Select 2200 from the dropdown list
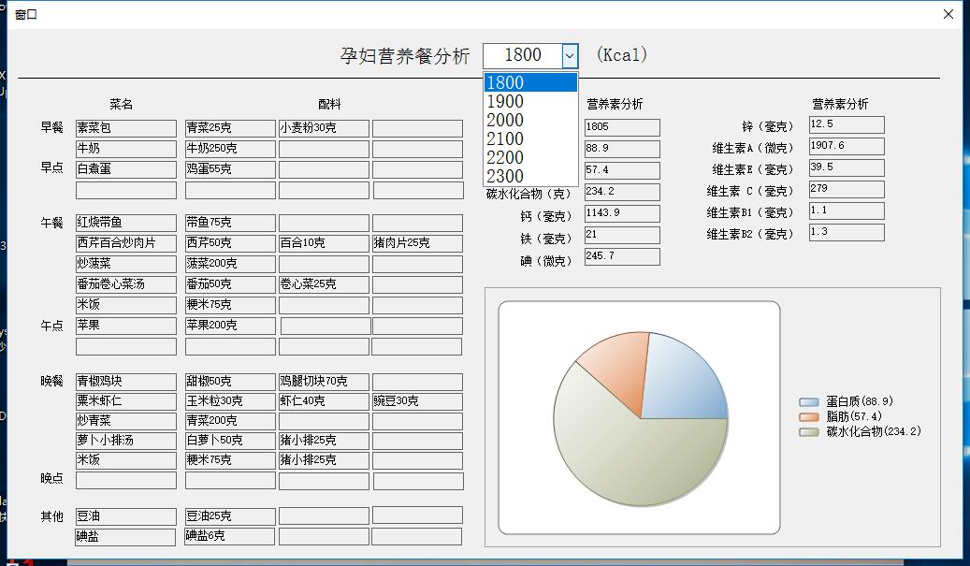This screenshot has height=566, width=970. pyautogui.click(x=530, y=157)
